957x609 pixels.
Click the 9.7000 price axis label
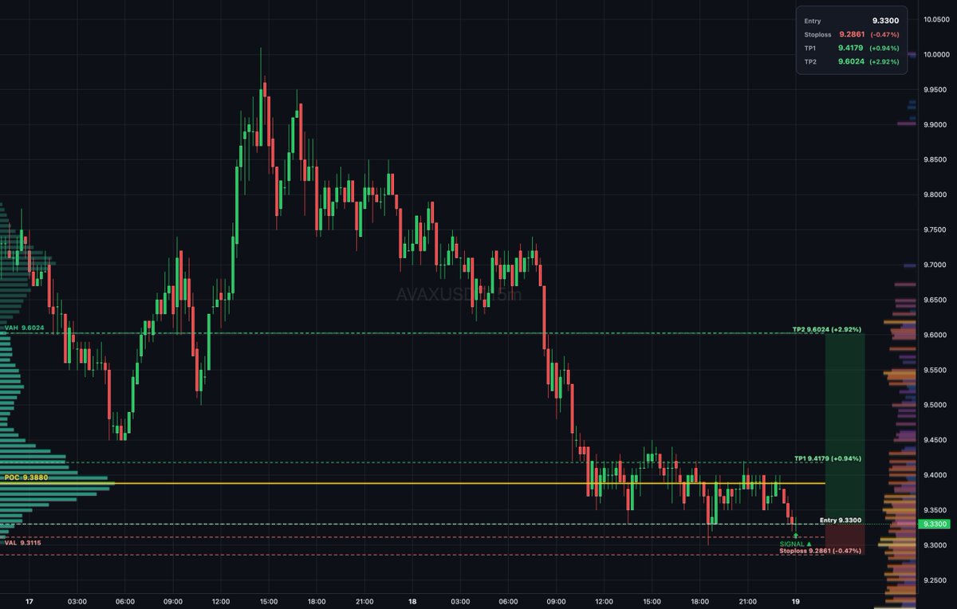click(935, 265)
